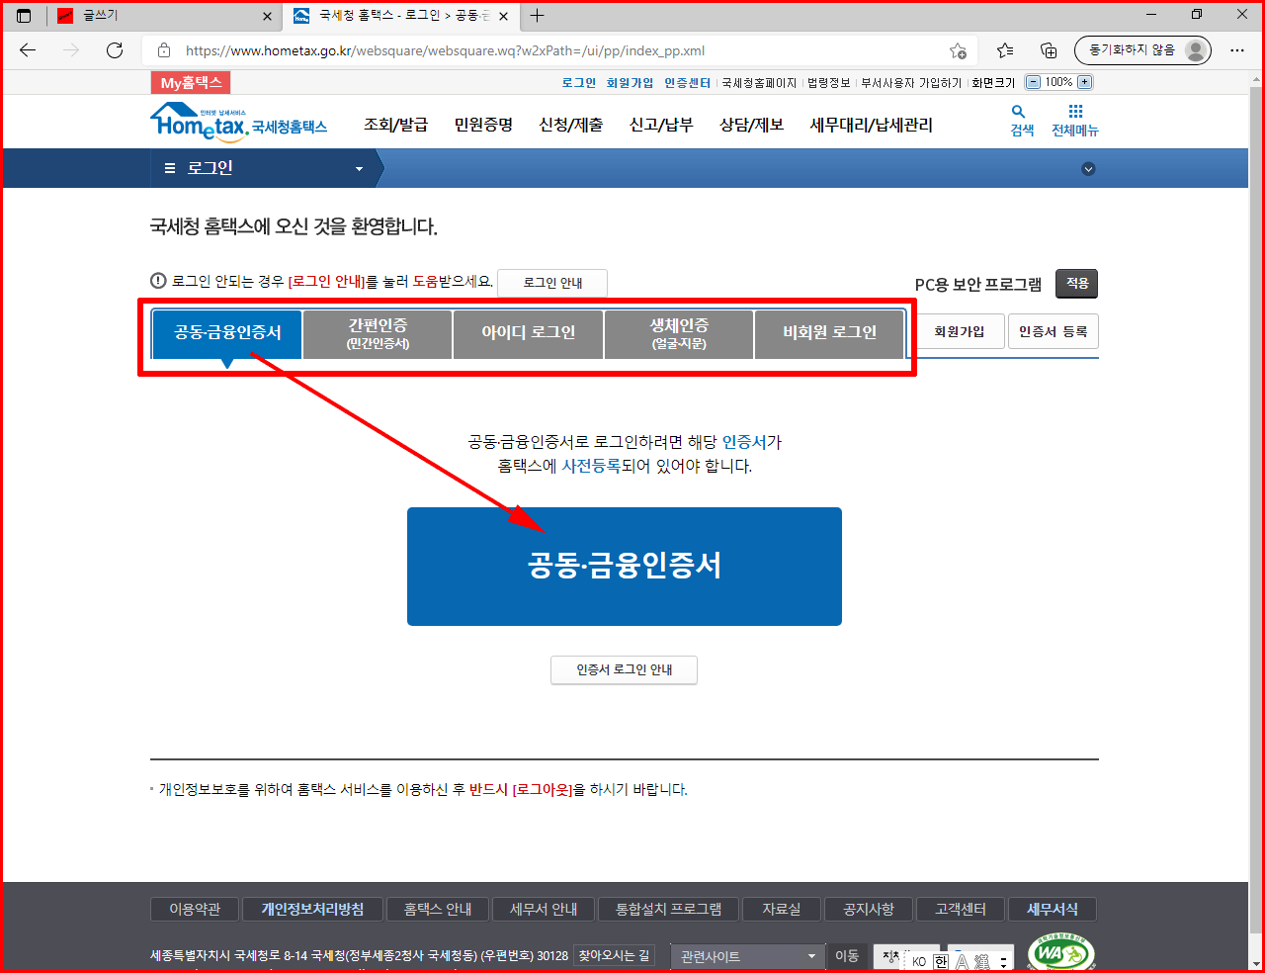
Task: Click the 인증서 로그인 안내 button
Action: [625, 669]
